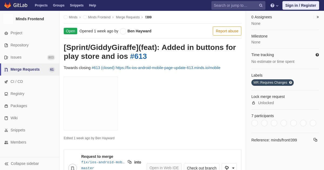
Task: Click help icon on MR::Requires Changes label
Action: click(291, 83)
